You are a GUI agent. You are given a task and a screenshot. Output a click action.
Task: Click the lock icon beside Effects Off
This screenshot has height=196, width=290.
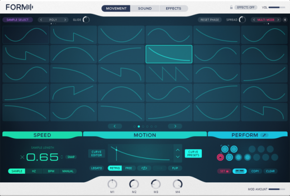click(231, 7)
